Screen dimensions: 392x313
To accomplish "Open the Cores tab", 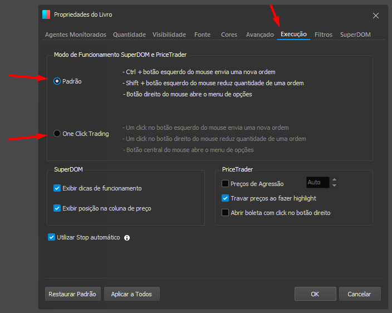I will [229, 35].
